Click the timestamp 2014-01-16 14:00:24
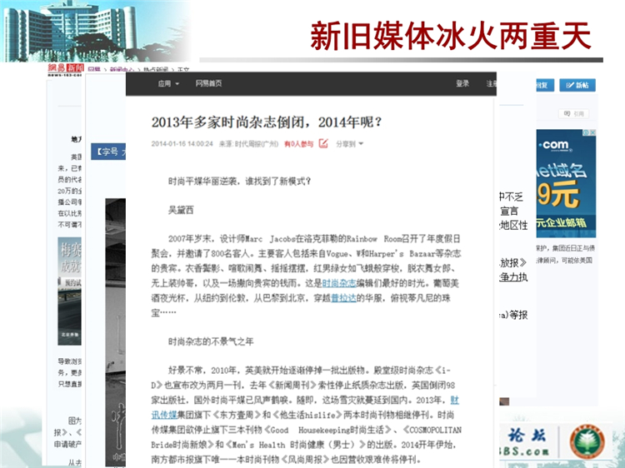The width and height of the screenshot is (625, 468). click(182, 144)
